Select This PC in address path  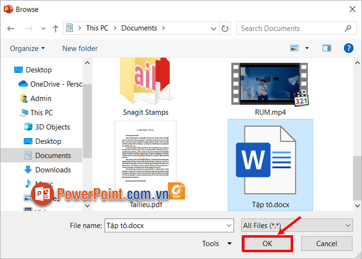pos(97,28)
